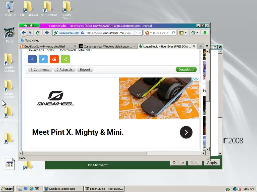
Task: Click the downloads total 903 value
Action: pyautogui.click(x=89, y=50)
